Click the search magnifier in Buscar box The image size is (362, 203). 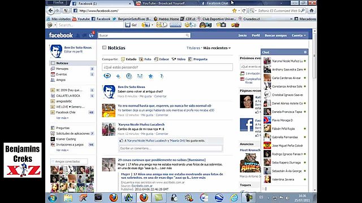[x=187, y=35]
